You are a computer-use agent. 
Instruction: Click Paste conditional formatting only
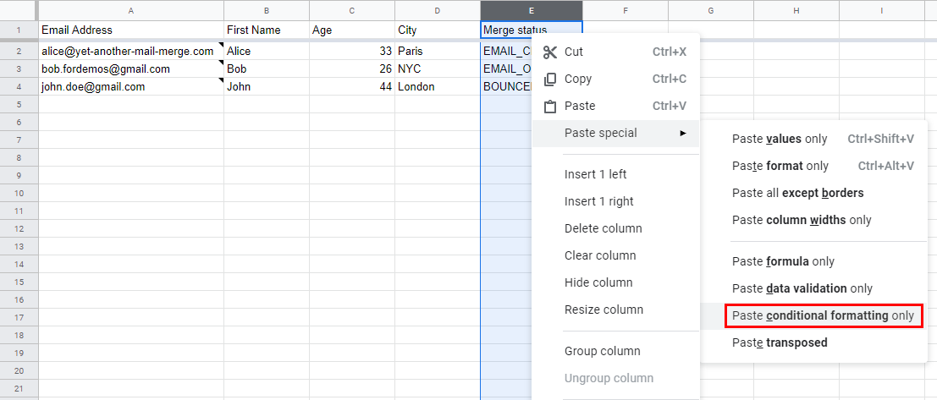pos(823,315)
